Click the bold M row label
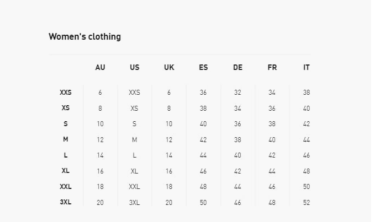The width and height of the screenshot is (380, 222). (x=66, y=140)
